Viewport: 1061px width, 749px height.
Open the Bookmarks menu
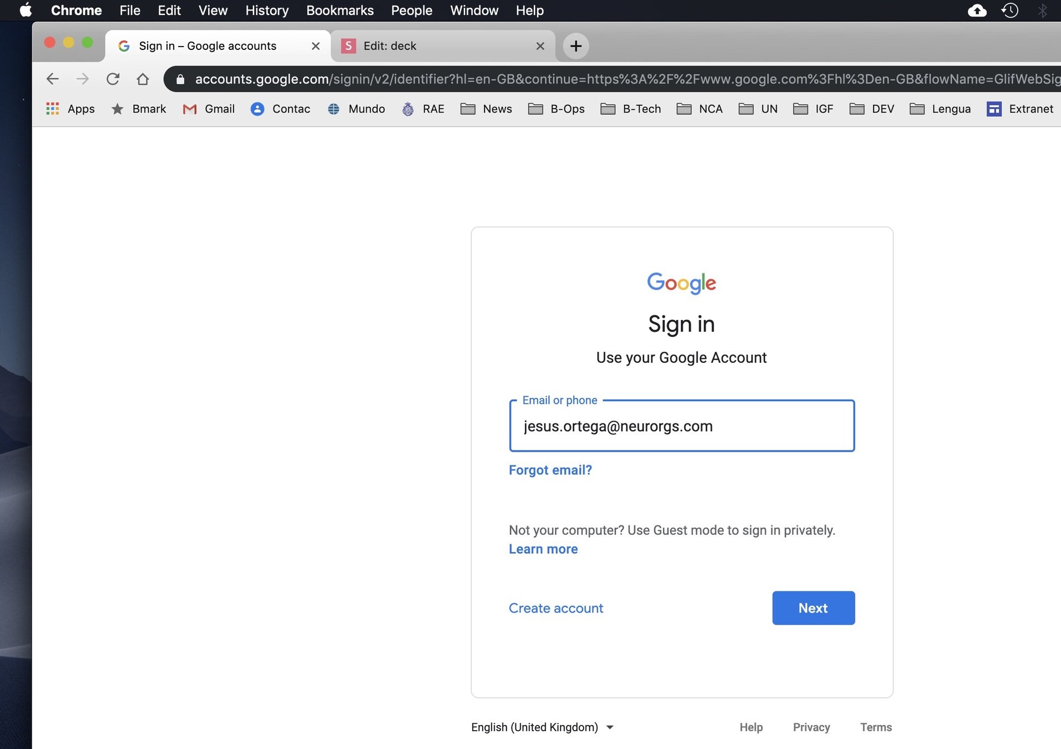click(x=340, y=11)
